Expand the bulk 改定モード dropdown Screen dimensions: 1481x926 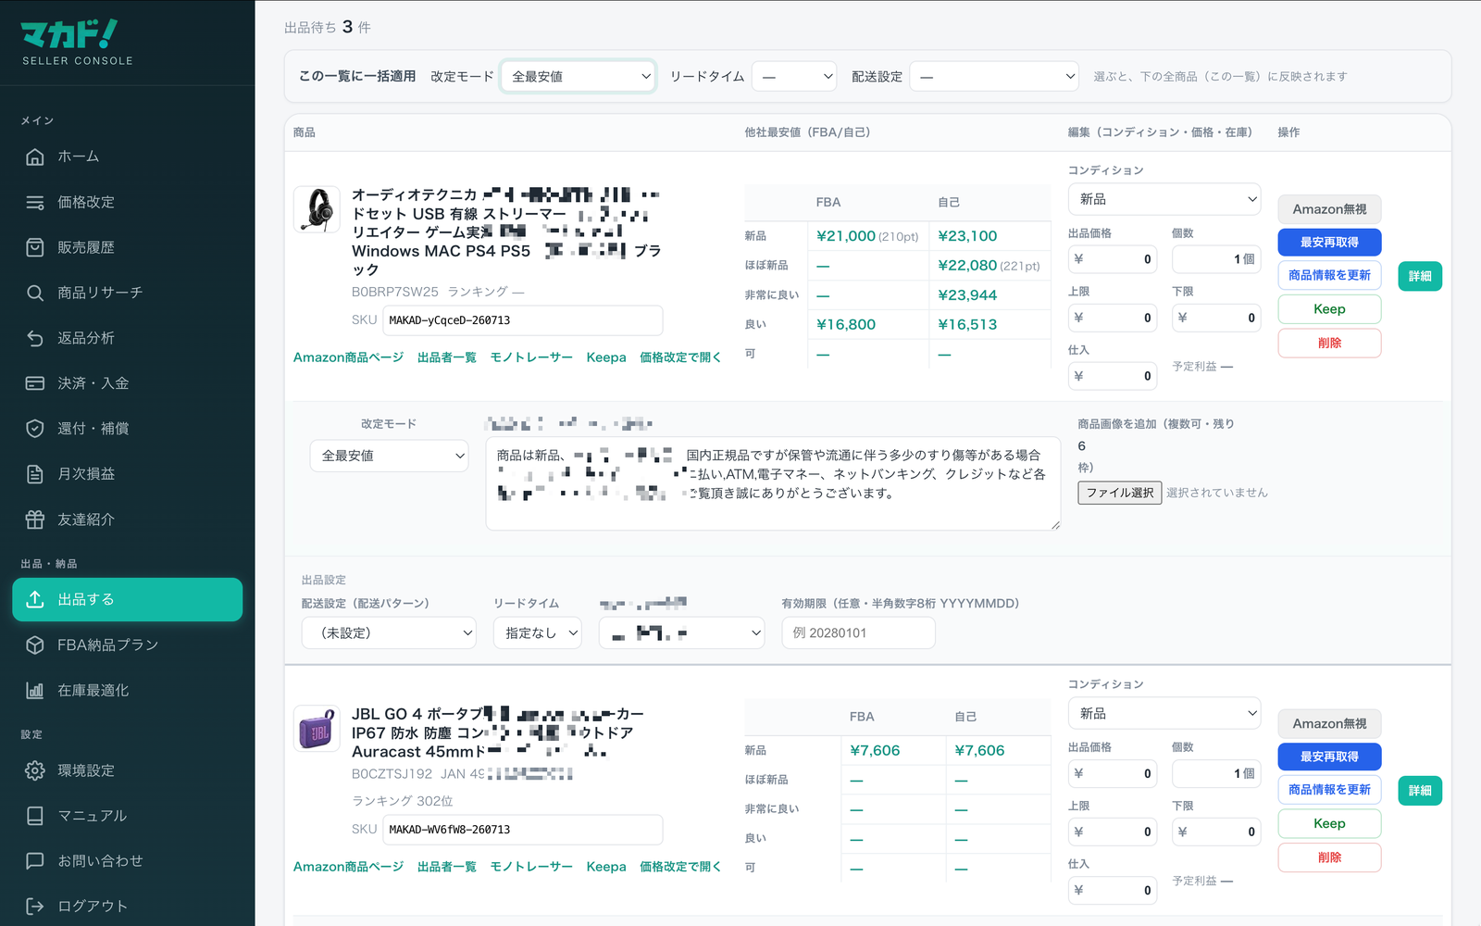point(579,76)
